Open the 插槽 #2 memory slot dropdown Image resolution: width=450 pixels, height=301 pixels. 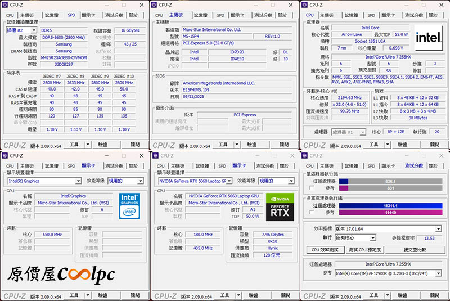21,30
